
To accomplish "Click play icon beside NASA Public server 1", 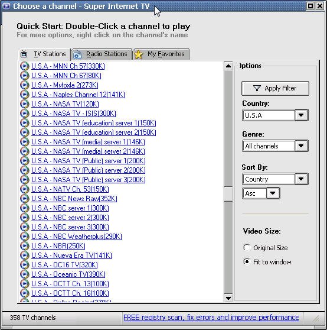I will tap(24, 161).
